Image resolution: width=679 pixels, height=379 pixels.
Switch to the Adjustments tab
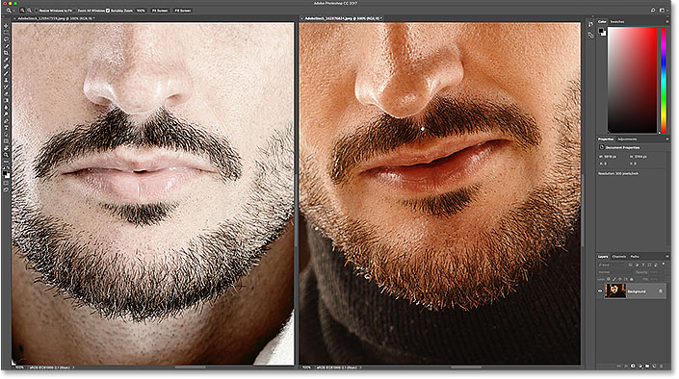click(x=627, y=139)
